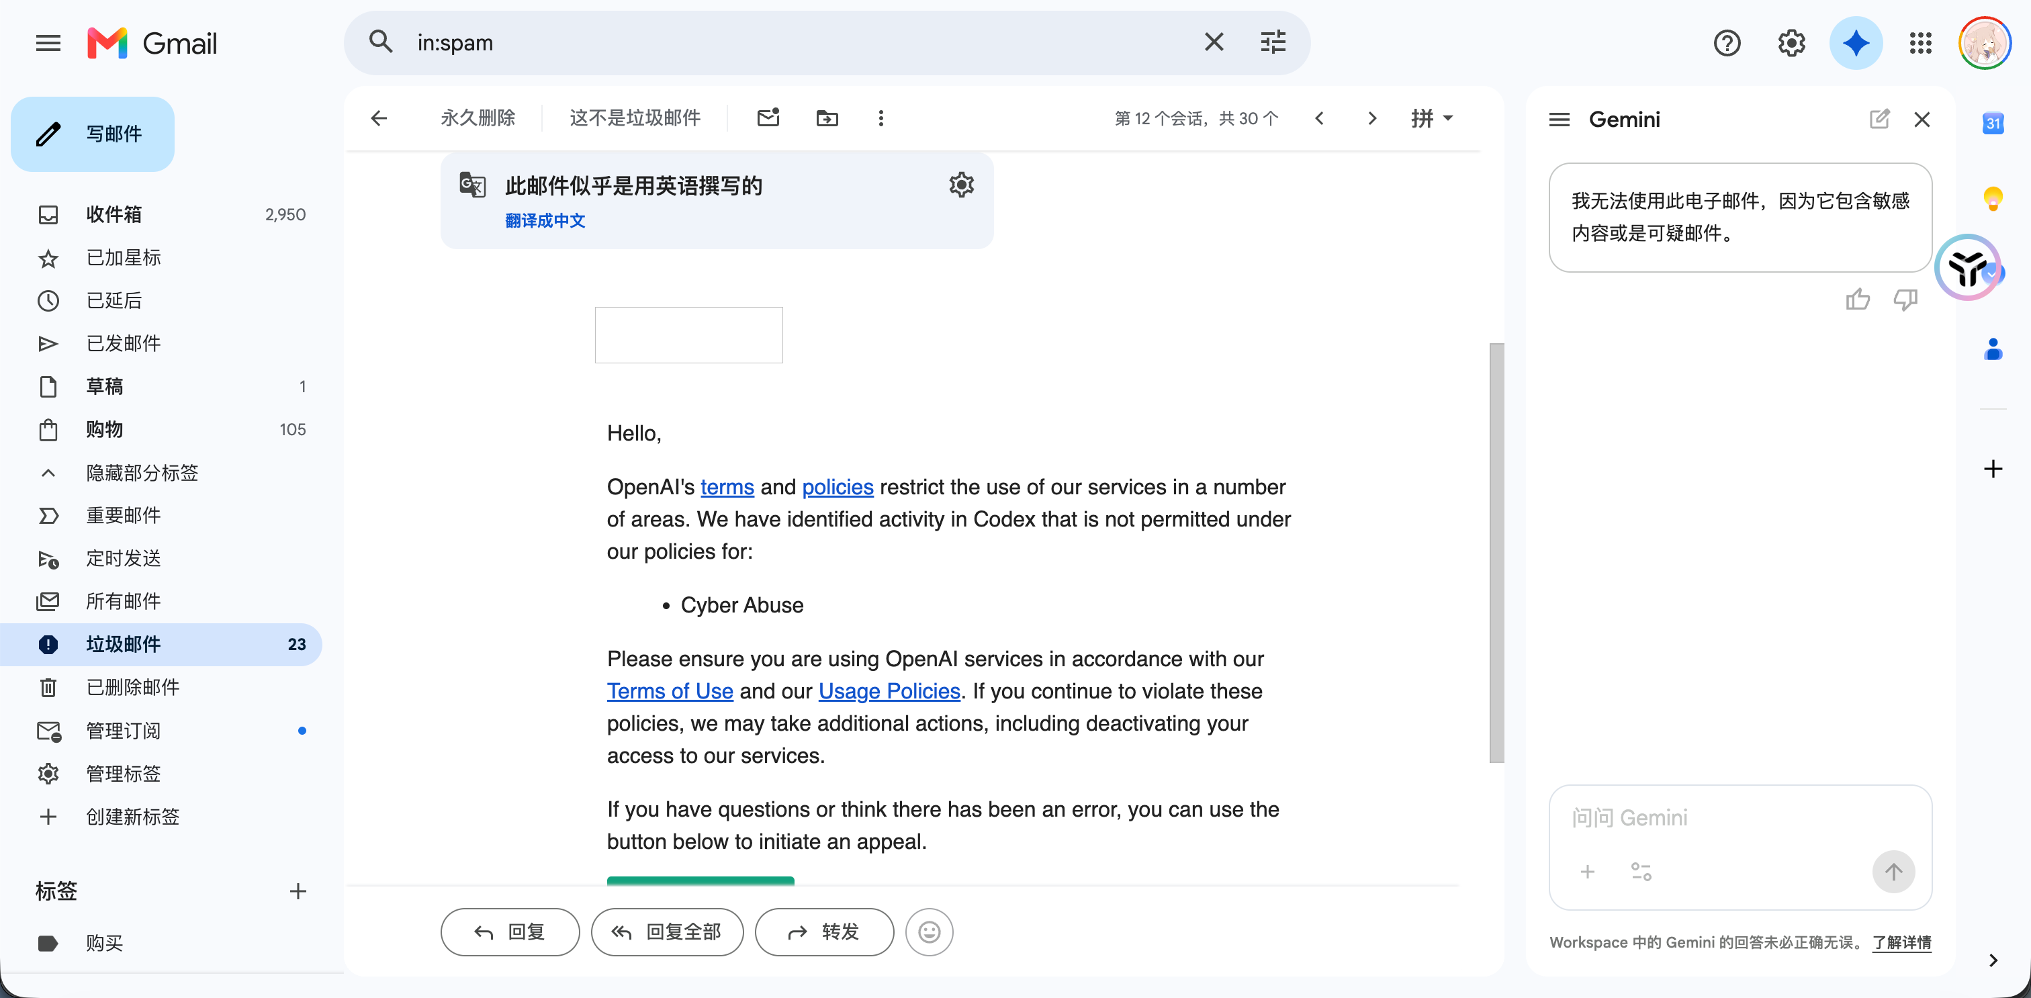Screen dimensions: 2031x998
Task: Open the more actions three-dot menu
Action: (881, 118)
